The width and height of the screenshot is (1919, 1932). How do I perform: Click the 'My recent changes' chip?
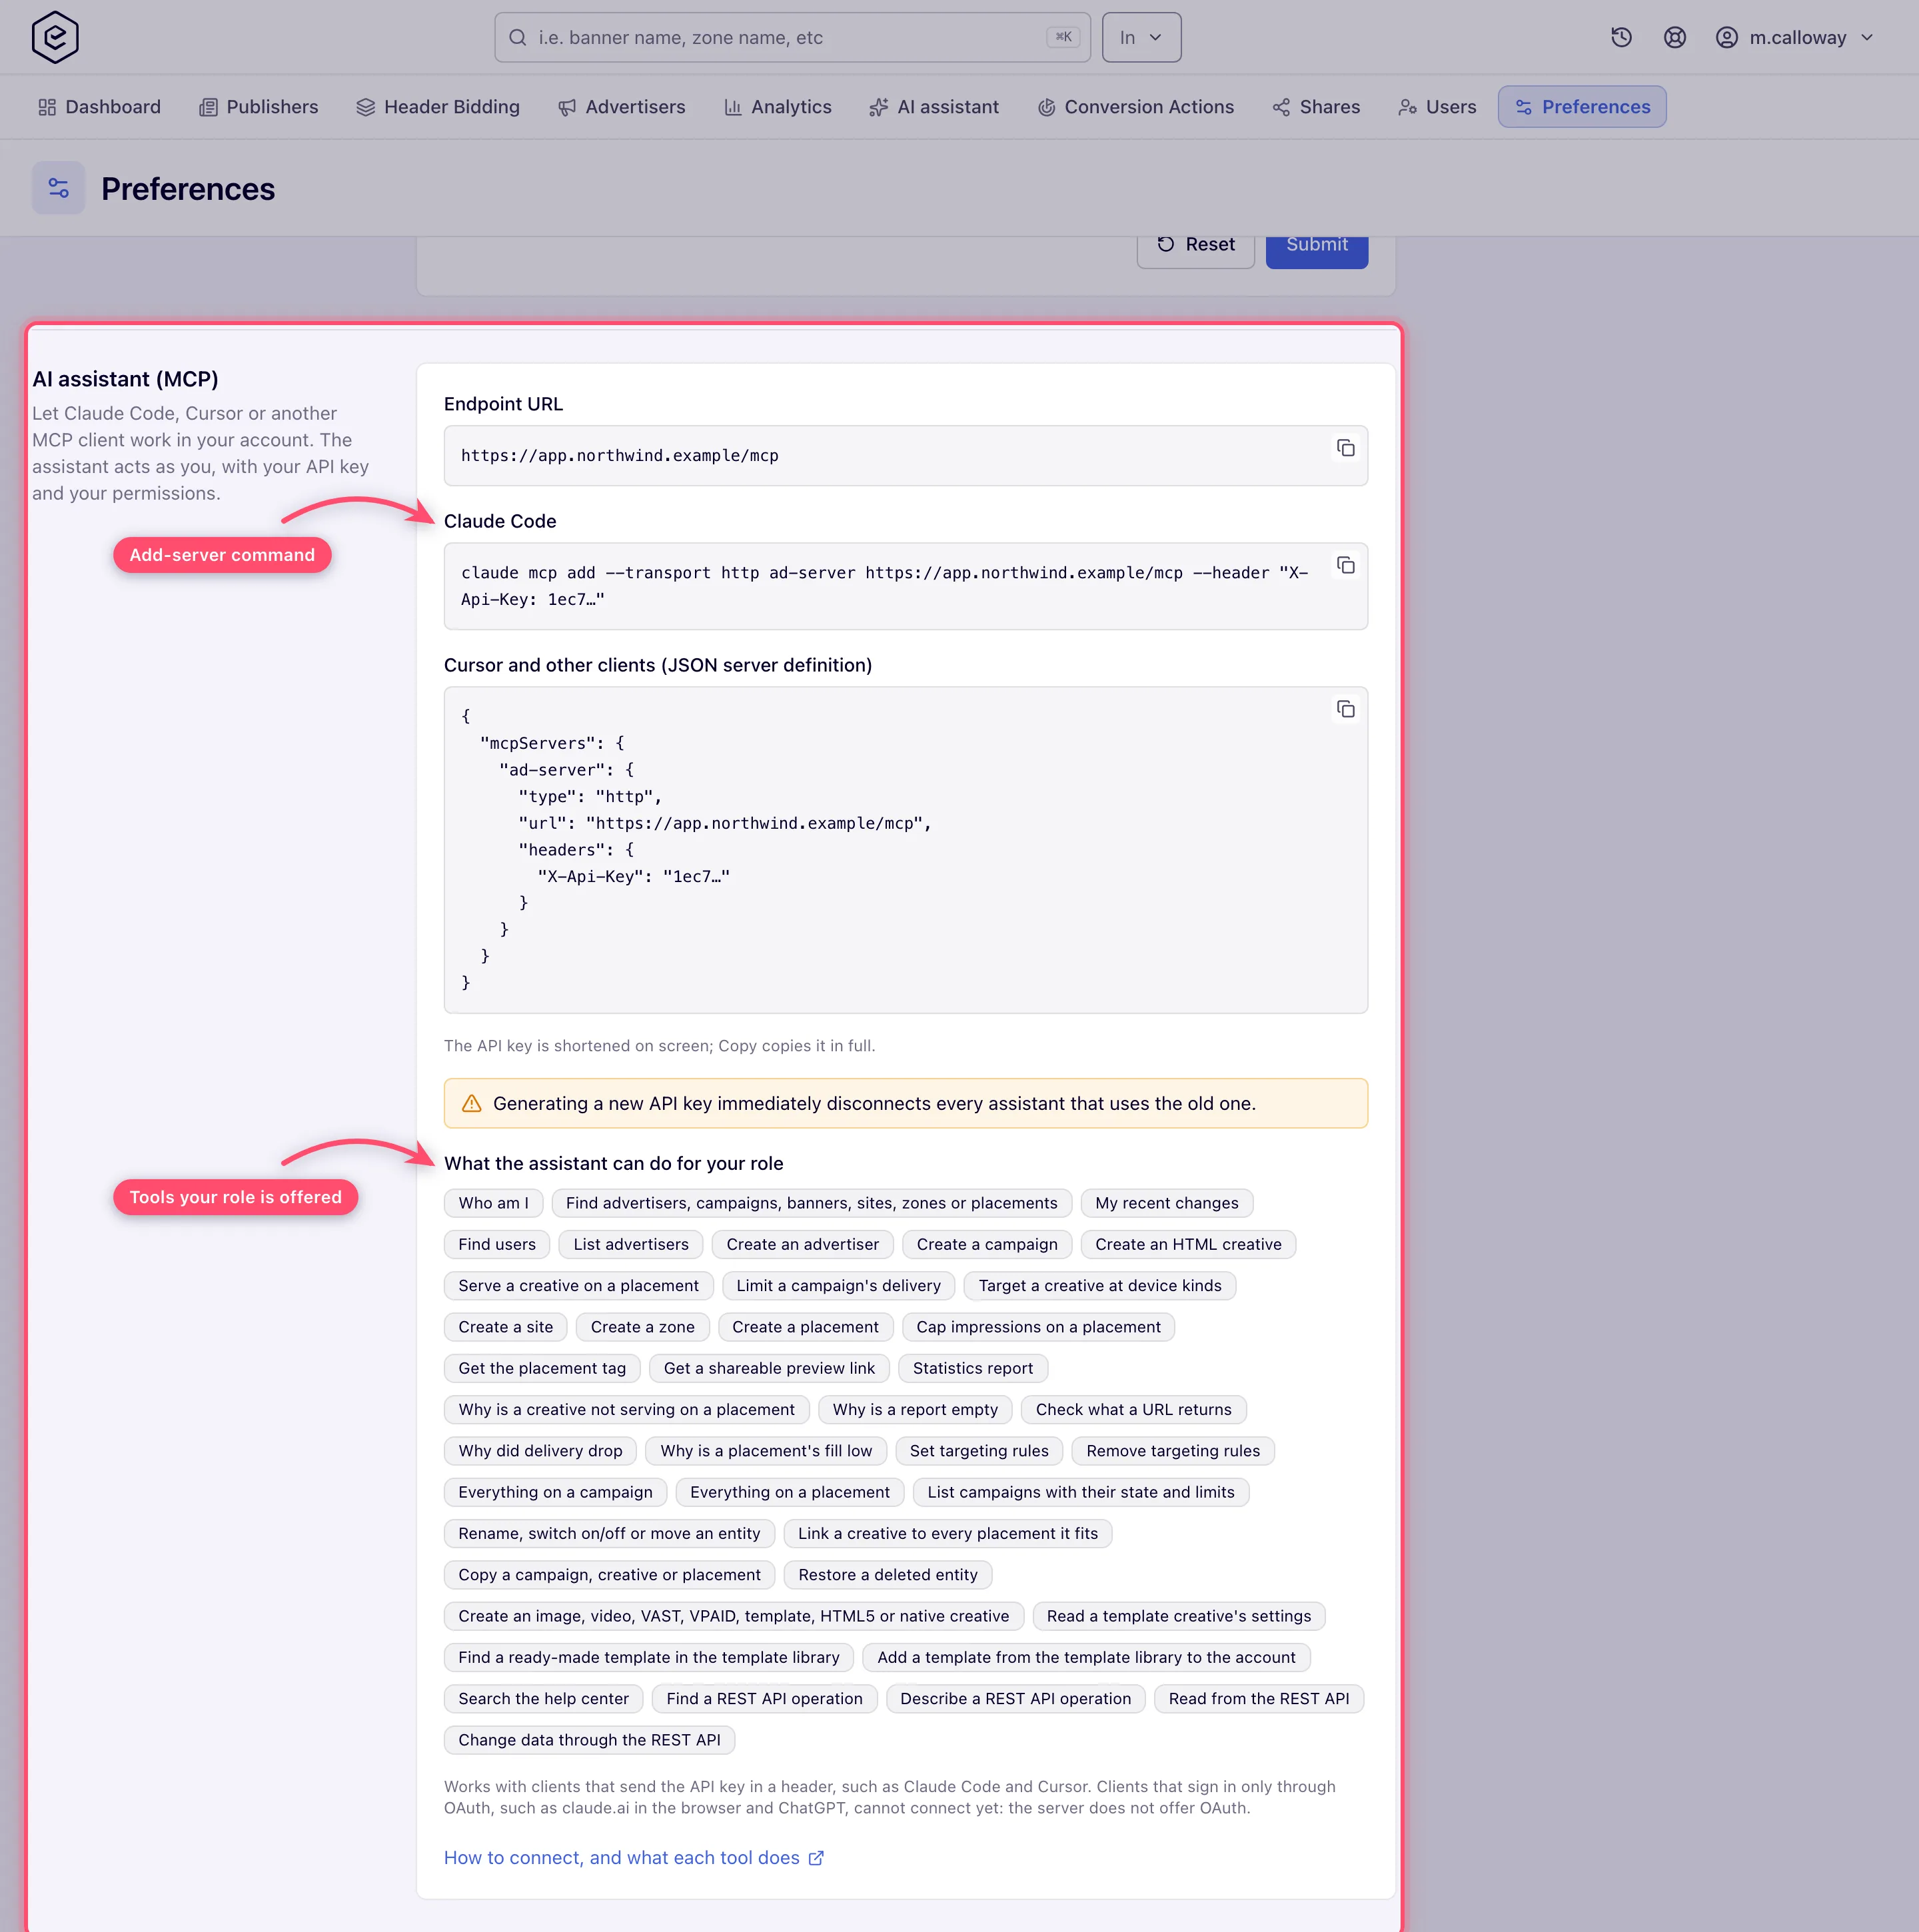(1166, 1203)
